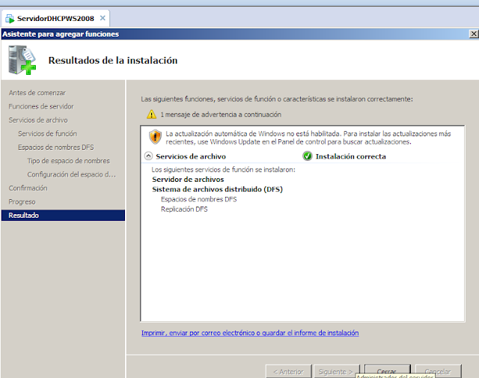Click the Anterior button
The width and height of the screenshot is (479, 378).
pyautogui.click(x=289, y=371)
